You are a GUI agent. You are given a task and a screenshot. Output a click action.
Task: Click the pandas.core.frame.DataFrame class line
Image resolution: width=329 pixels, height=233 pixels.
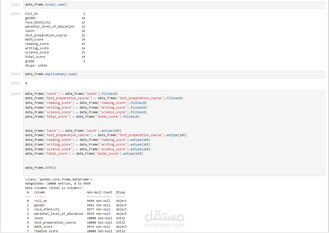coord(59,179)
